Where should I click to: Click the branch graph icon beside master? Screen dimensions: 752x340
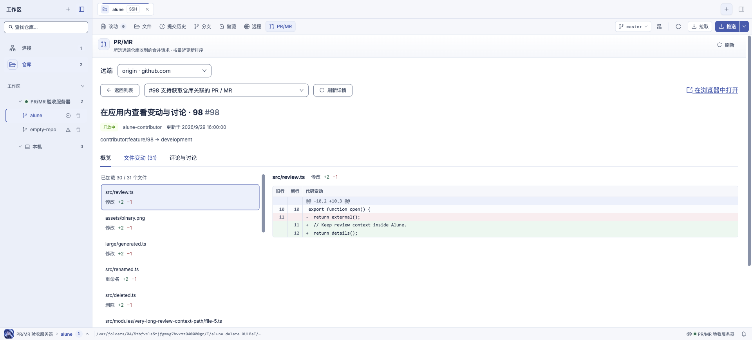tap(660, 27)
